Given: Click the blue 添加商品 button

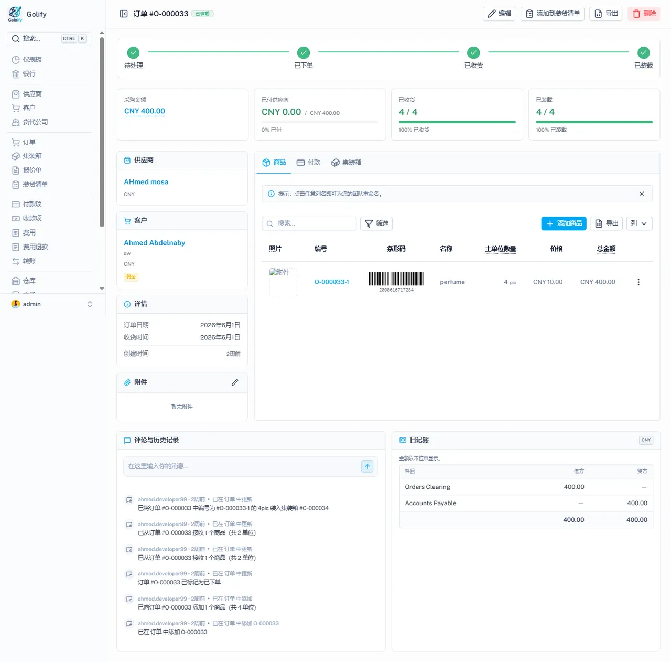Looking at the screenshot, I should (x=564, y=223).
